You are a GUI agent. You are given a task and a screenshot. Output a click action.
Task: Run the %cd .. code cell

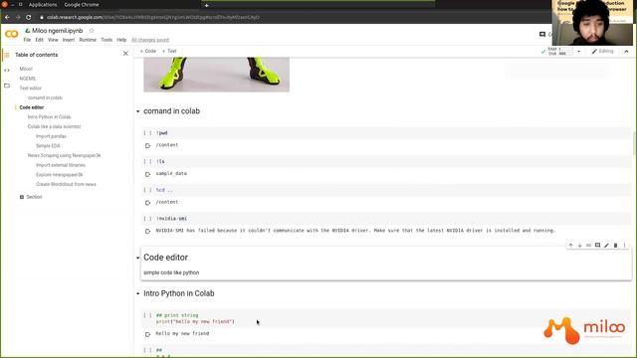pos(147,190)
